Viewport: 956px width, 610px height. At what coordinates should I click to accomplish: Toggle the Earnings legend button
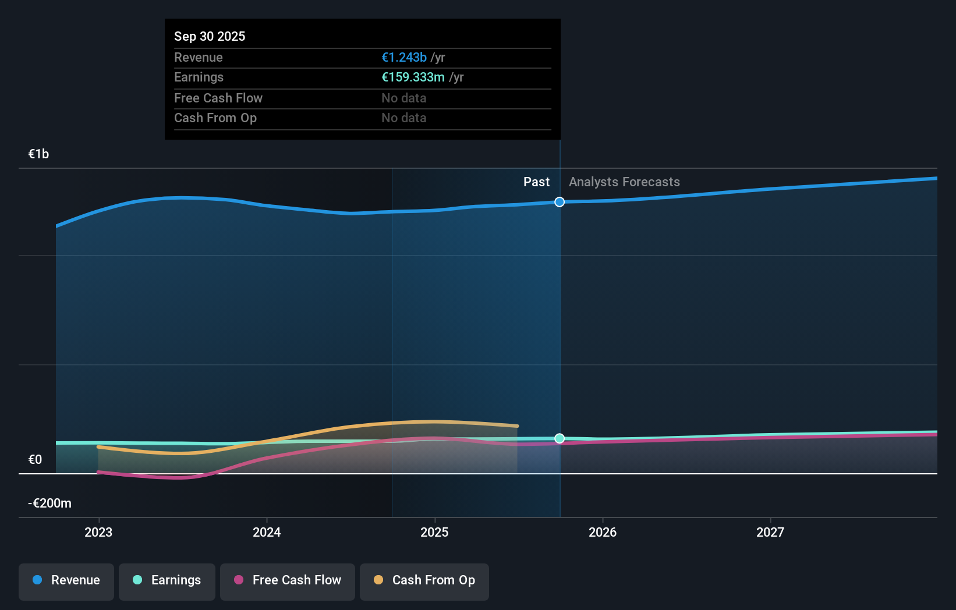pyautogui.click(x=167, y=581)
